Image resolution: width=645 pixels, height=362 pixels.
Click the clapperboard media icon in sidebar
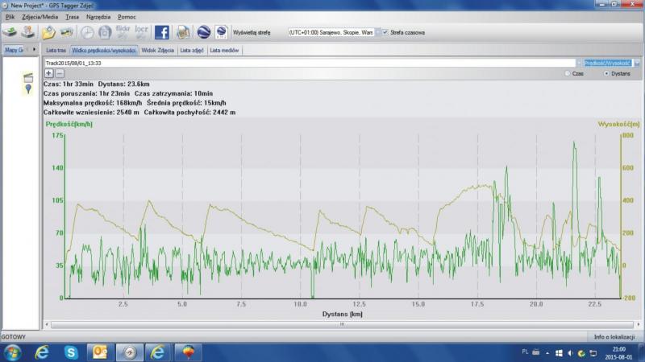[x=28, y=77]
